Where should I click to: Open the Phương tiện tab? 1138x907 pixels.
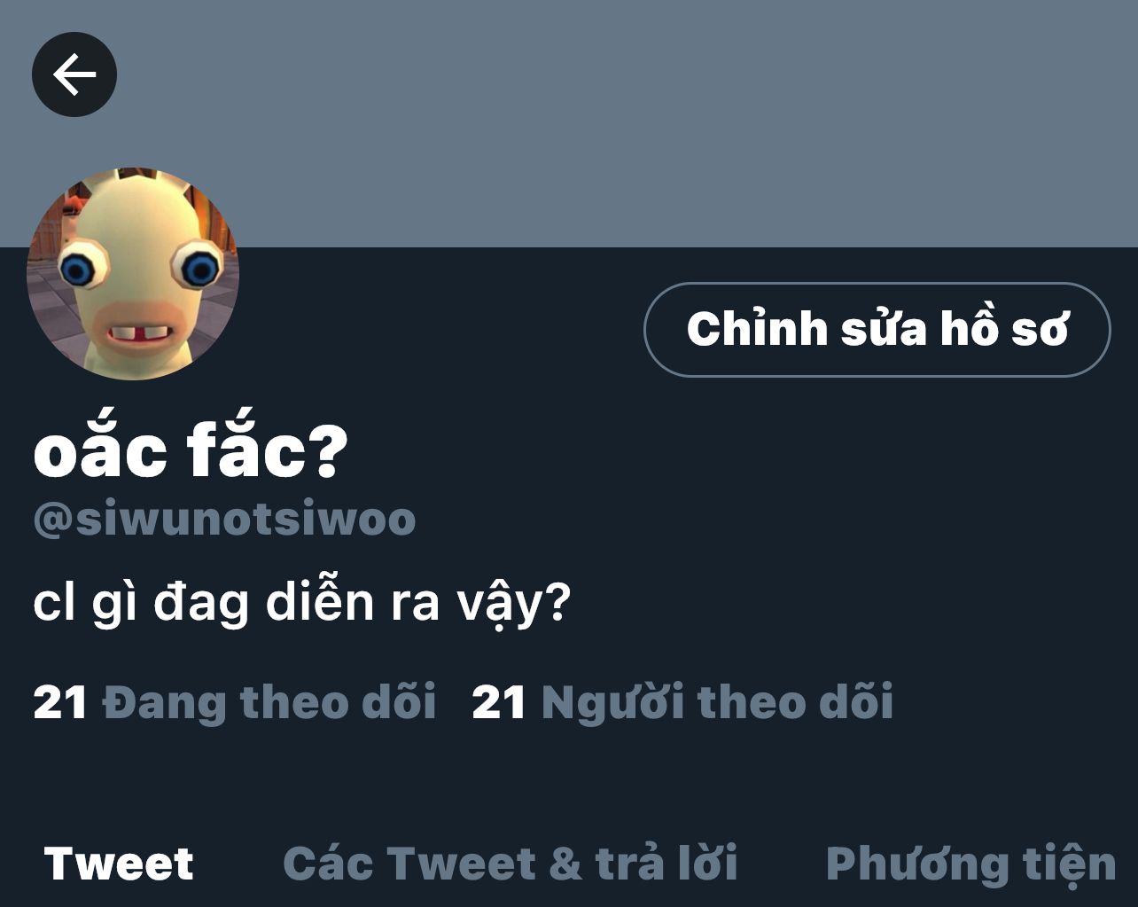[971, 864]
